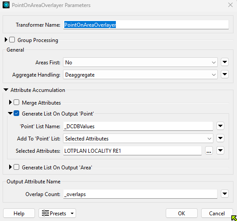Open the arrow menu beside Areas First
Viewport: 237px width, 221px height.
coord(225,62)
